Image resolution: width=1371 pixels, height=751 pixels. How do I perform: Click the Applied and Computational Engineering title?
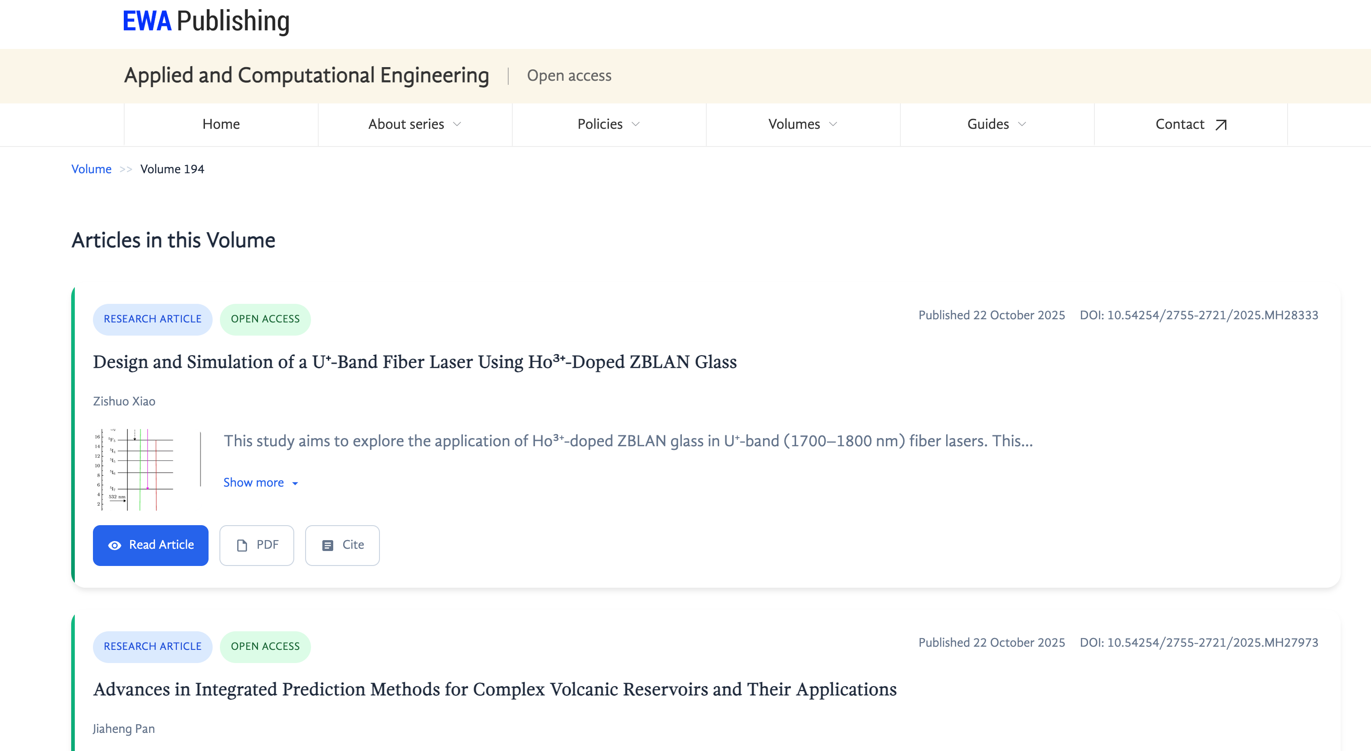tap(306, 75)
